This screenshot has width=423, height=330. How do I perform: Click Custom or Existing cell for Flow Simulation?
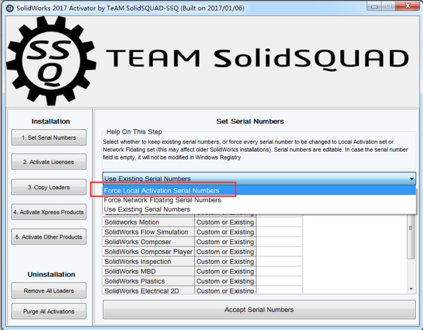[226, 232]
